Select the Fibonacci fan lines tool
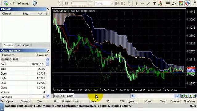 point(174,3)
